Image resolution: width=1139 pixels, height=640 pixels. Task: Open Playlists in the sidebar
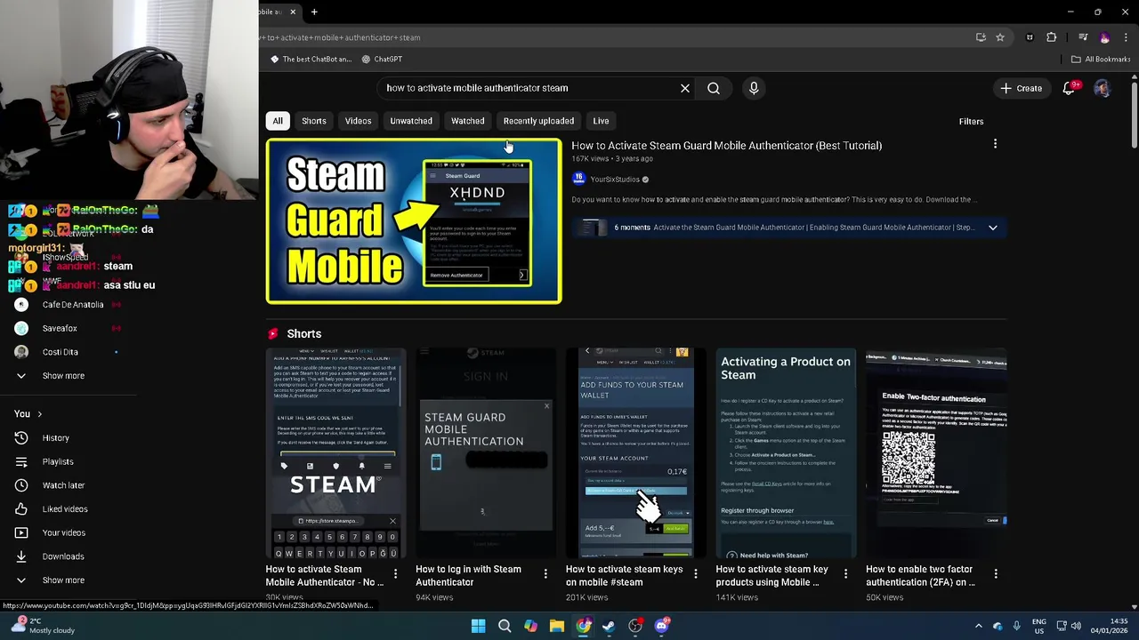(x=58, y=462)
